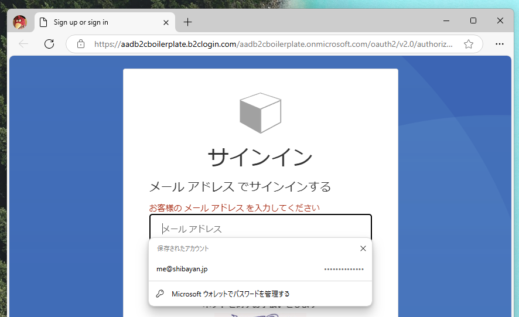Viewport: 519px width, 317px height.
Task: Focus the address bar URL
Action: click(274, 44)
